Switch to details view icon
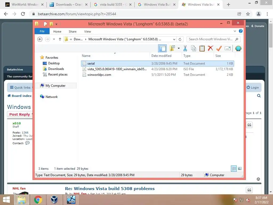273x205 pixels. tap(234, 168)
